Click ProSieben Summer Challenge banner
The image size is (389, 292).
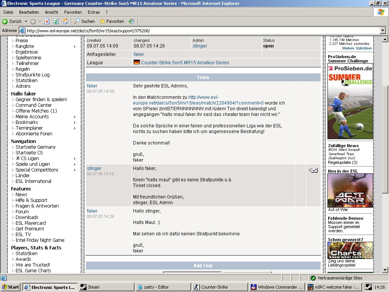(x=350, y=101)
